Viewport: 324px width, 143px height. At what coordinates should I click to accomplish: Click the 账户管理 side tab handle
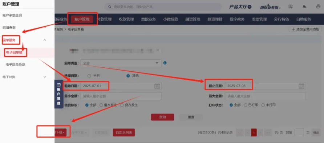[59, 94]
